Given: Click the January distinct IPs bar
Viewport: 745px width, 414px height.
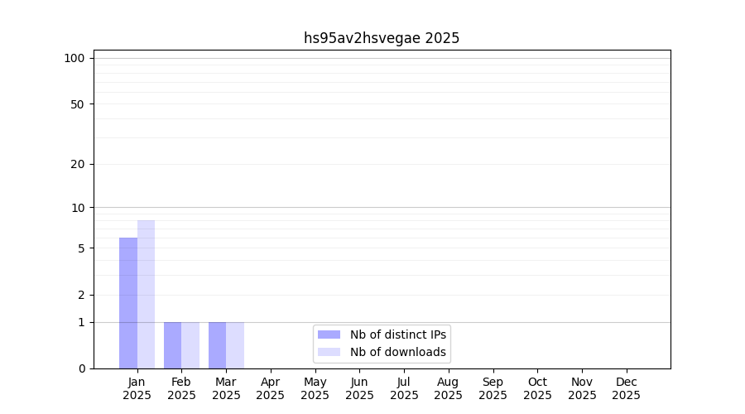Looking at the screenshot, I should [128, 303].
